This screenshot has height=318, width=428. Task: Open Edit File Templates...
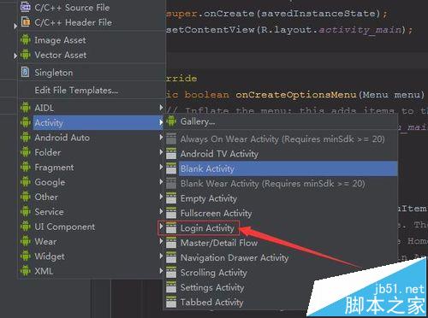pyautogui.click(x=92, y=90)
